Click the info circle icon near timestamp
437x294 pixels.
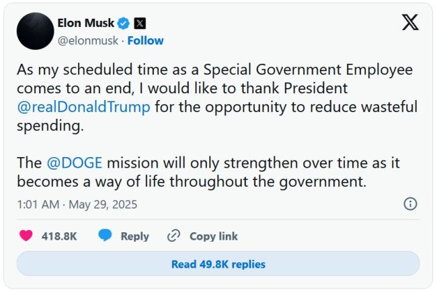coord(410,204)
